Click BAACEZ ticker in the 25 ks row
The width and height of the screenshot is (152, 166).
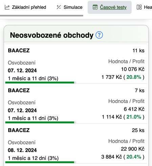coord(19,130)
